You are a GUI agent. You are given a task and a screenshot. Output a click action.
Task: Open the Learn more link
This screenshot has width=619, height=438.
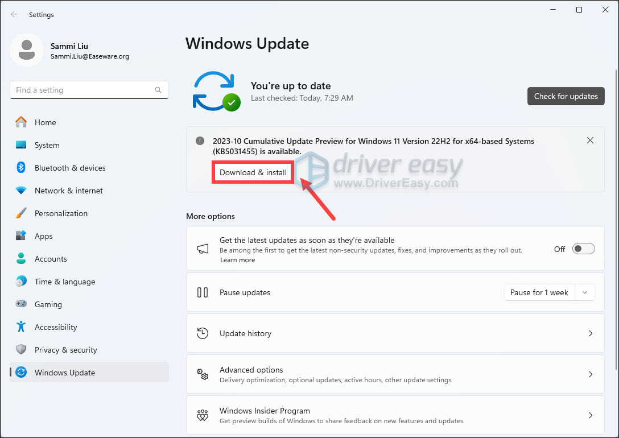click(x=237, y=260)
